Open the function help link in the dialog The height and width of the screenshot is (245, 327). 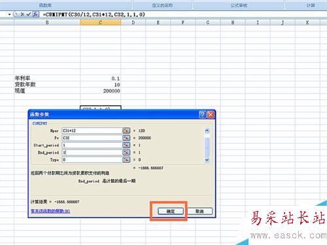pyautogui.click(x=50, y=211)
